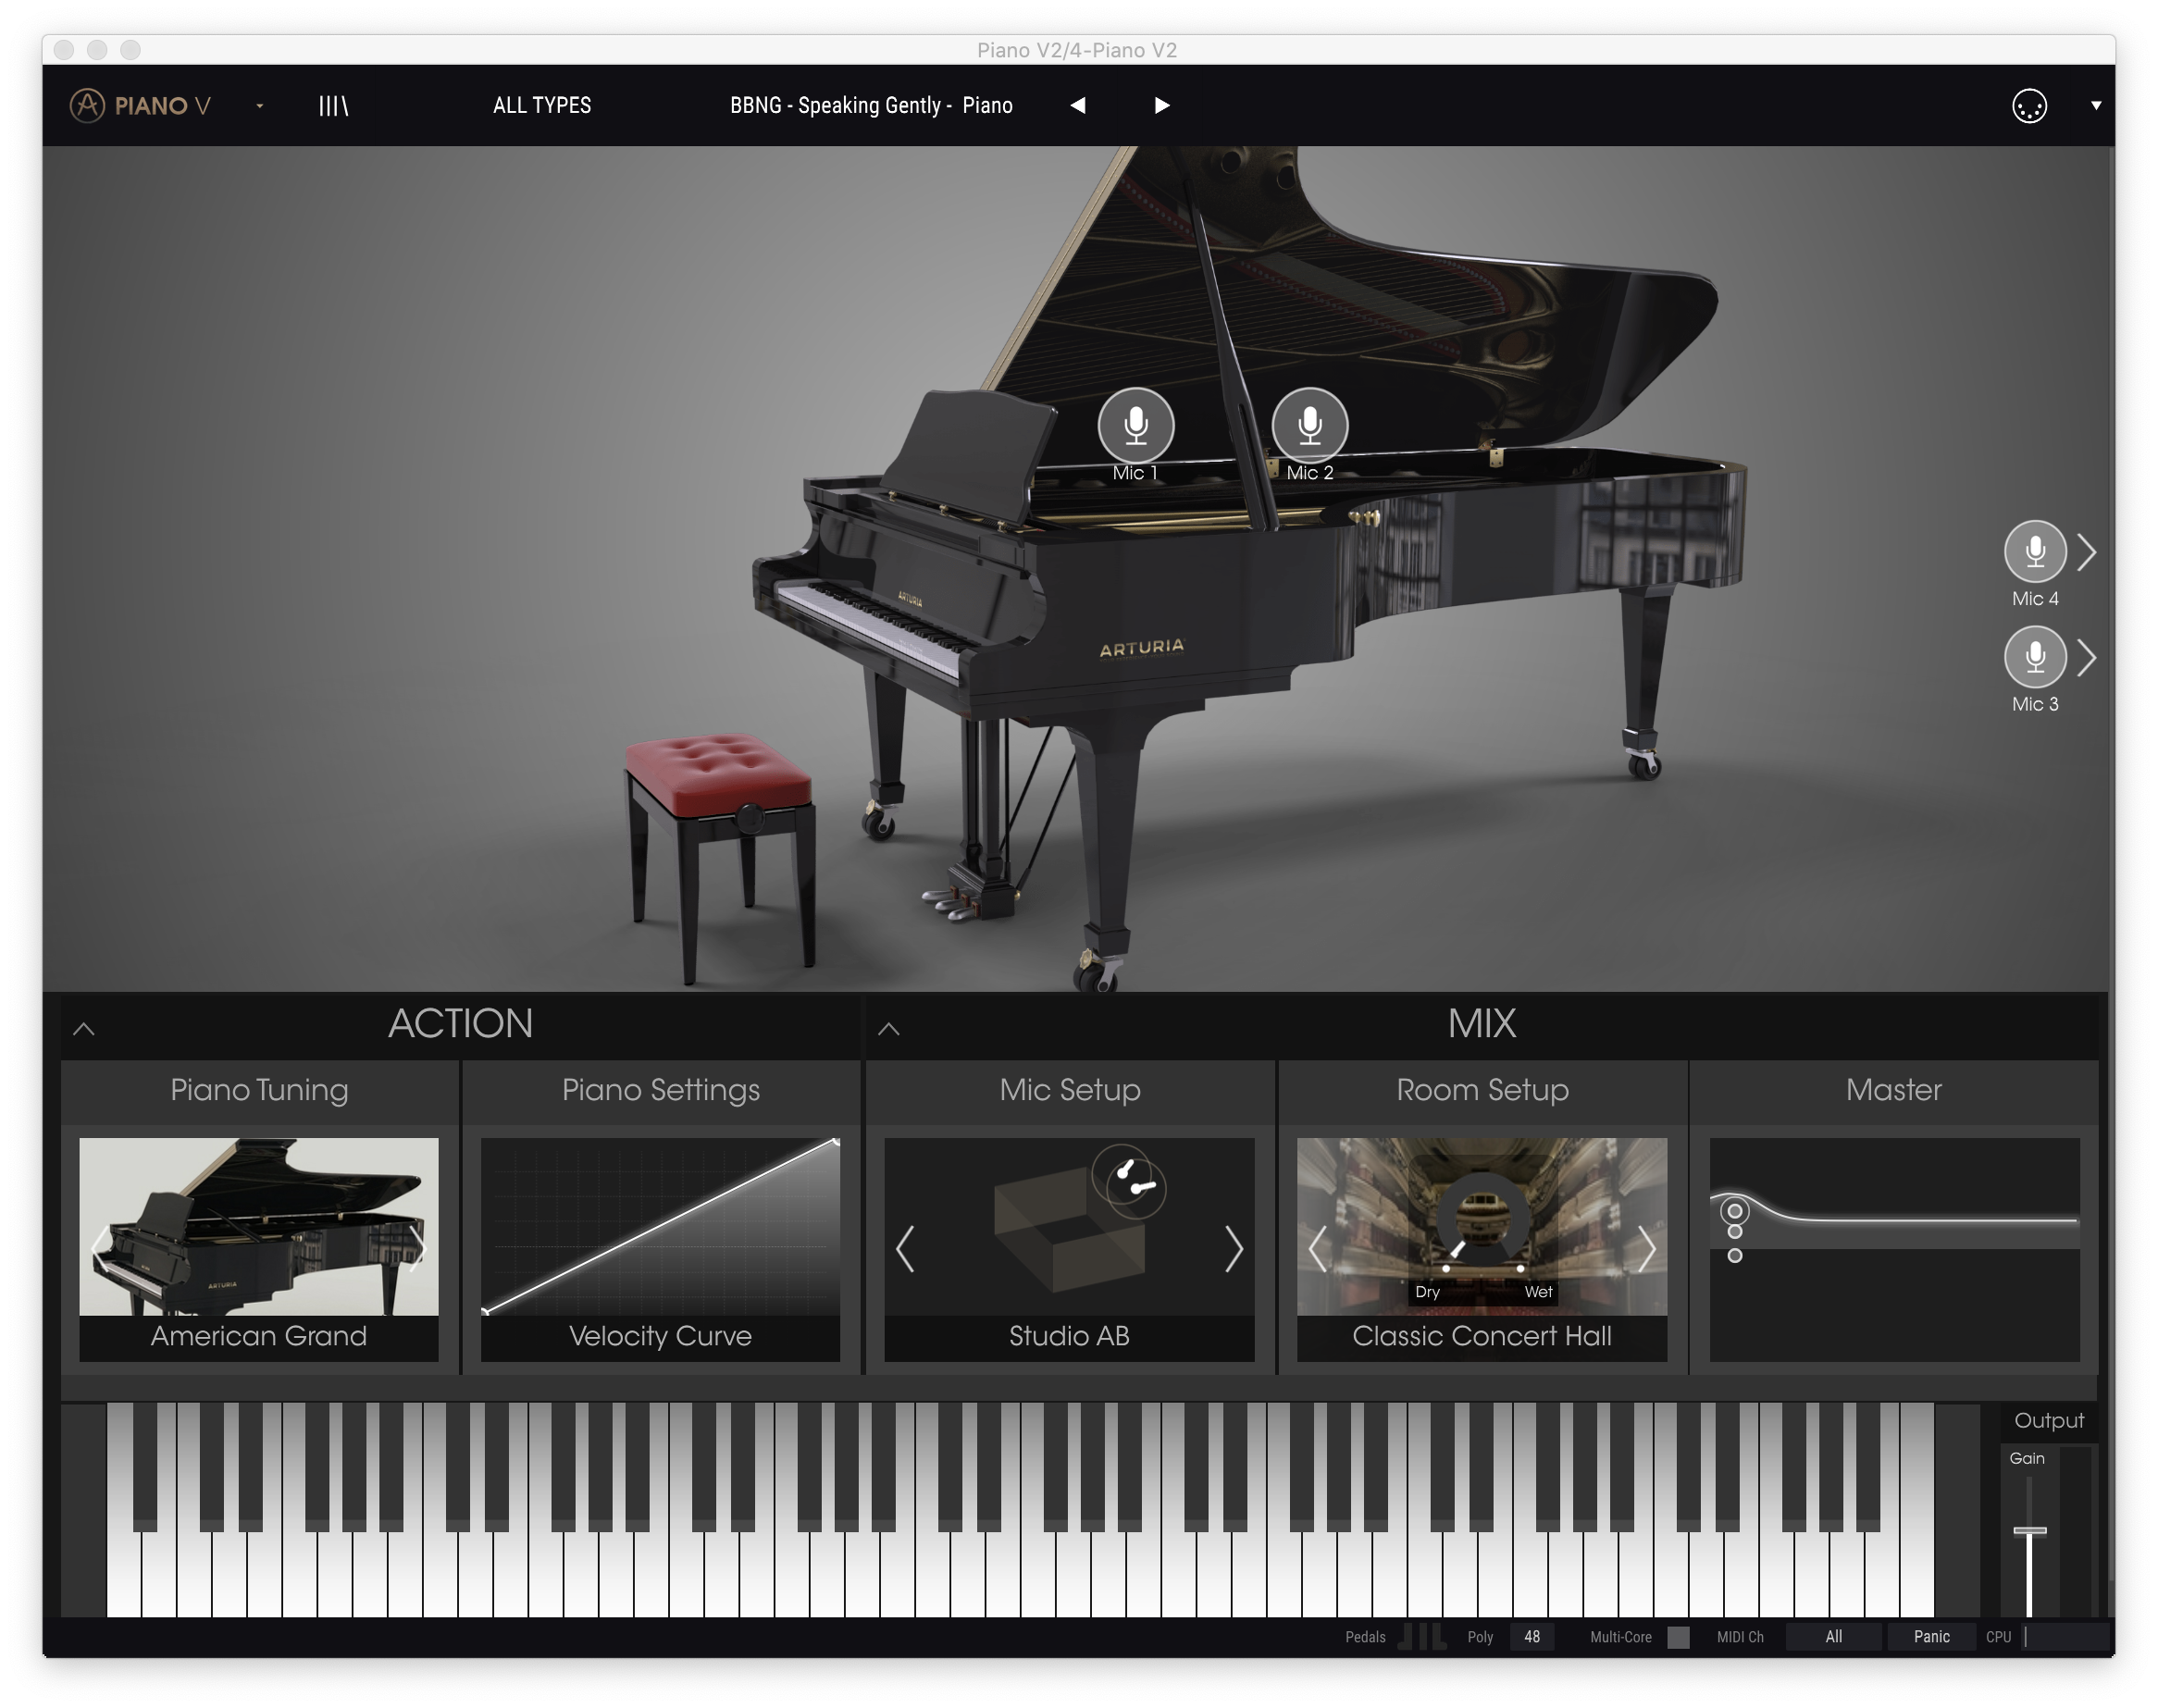Image resolution: width=2158 pixels, height=1708 pixels.
Task: Click the Arturia Piano V logo
Action: coord(140,106)
